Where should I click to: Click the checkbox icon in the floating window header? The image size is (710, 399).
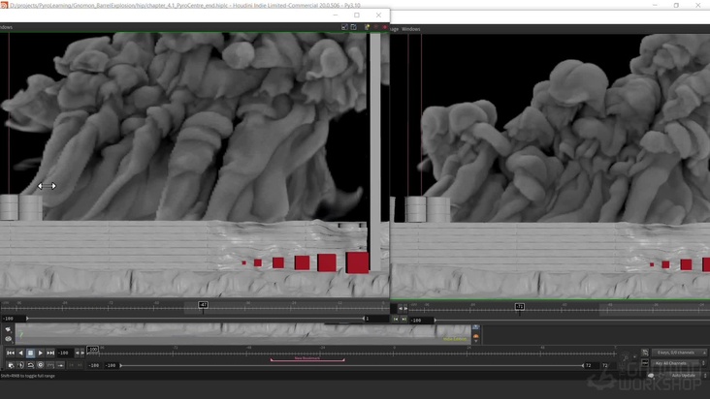coord(344,27)
